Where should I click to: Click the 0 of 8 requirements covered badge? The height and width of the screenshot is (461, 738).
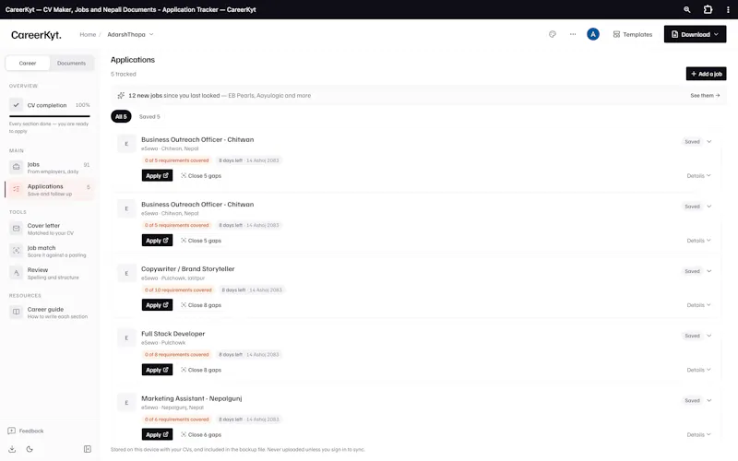[176, 355]
